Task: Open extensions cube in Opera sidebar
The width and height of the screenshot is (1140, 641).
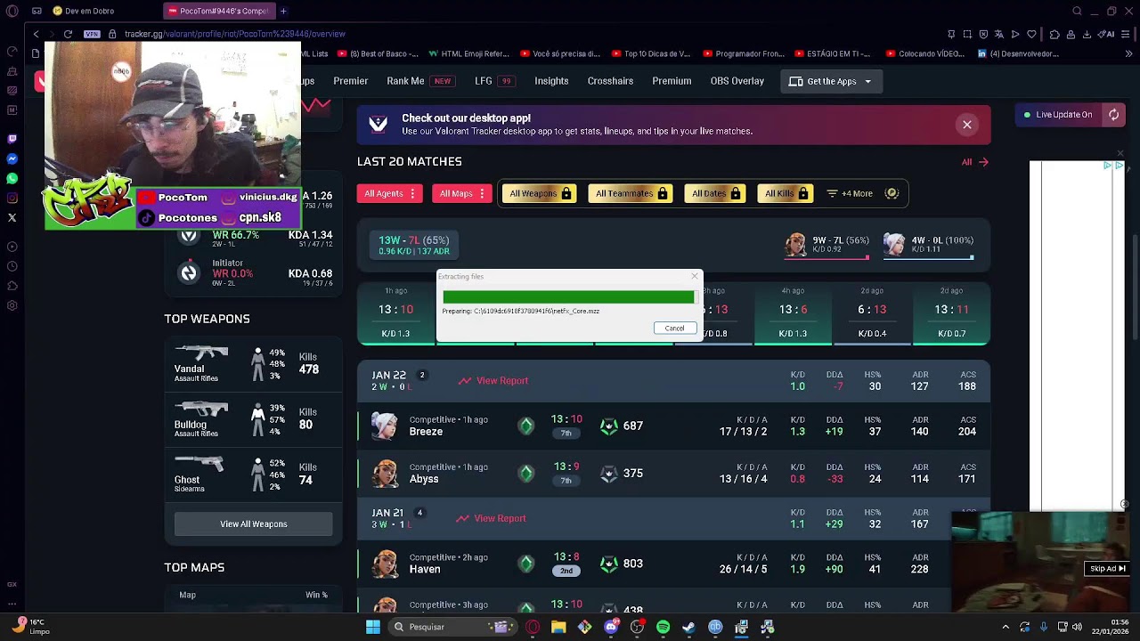Action: pos(12,286)
